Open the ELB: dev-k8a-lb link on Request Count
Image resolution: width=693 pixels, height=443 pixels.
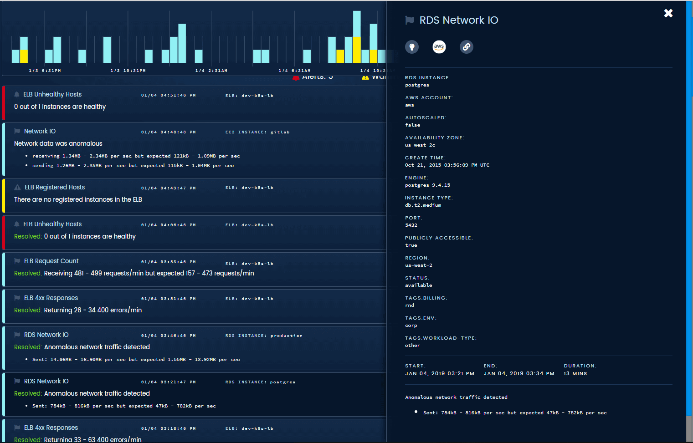click(x=249, y=264)
